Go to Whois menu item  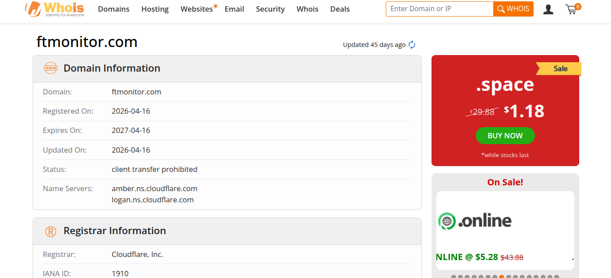coord(308,9)
